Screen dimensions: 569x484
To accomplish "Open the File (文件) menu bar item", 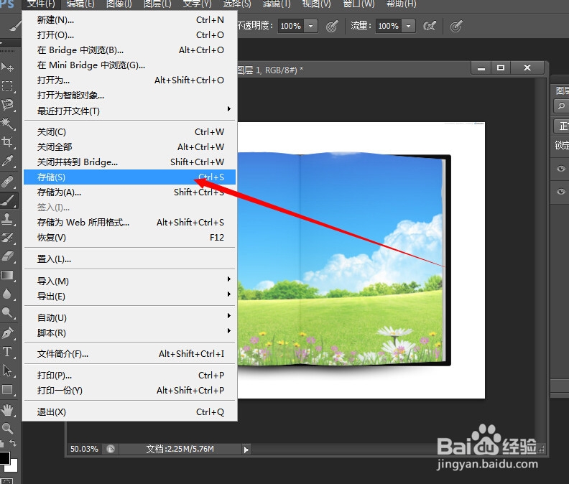I will [x=41, y=4].
